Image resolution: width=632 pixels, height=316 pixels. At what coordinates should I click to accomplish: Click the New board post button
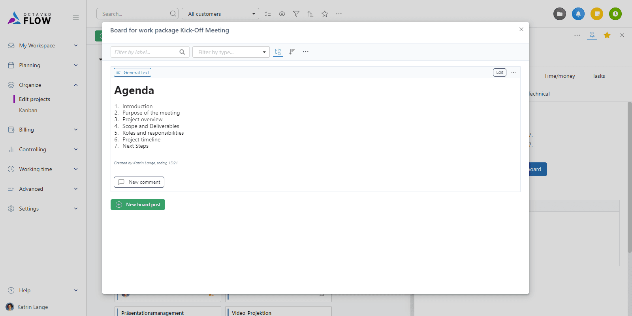coord(138,205)
